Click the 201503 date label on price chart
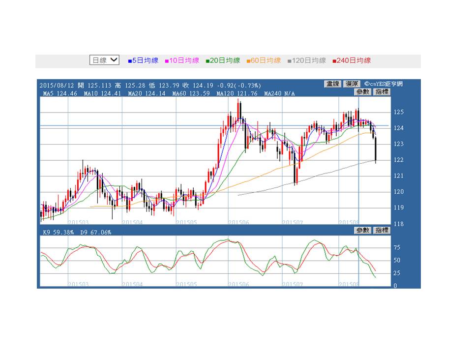This screenshot has height=354, width=472. [78, 222]
